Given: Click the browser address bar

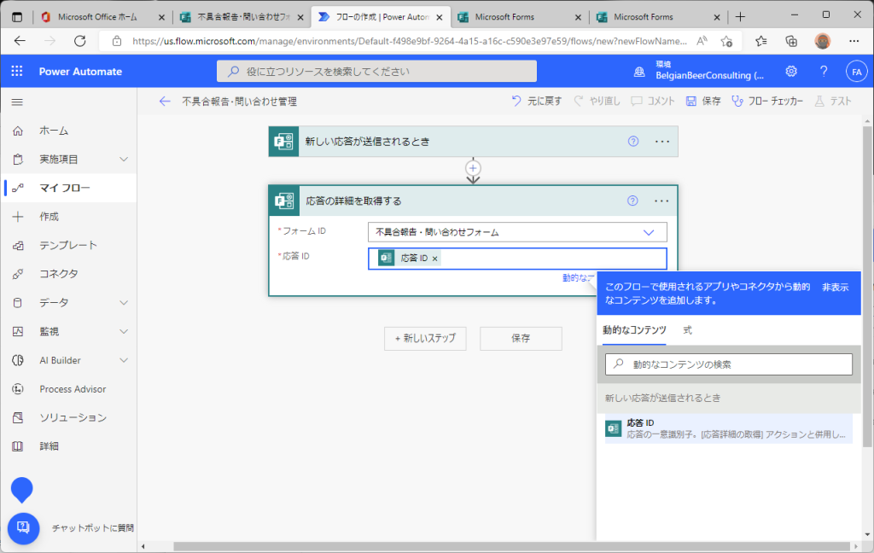Looking at the screenshot, I should pos(411,41).
